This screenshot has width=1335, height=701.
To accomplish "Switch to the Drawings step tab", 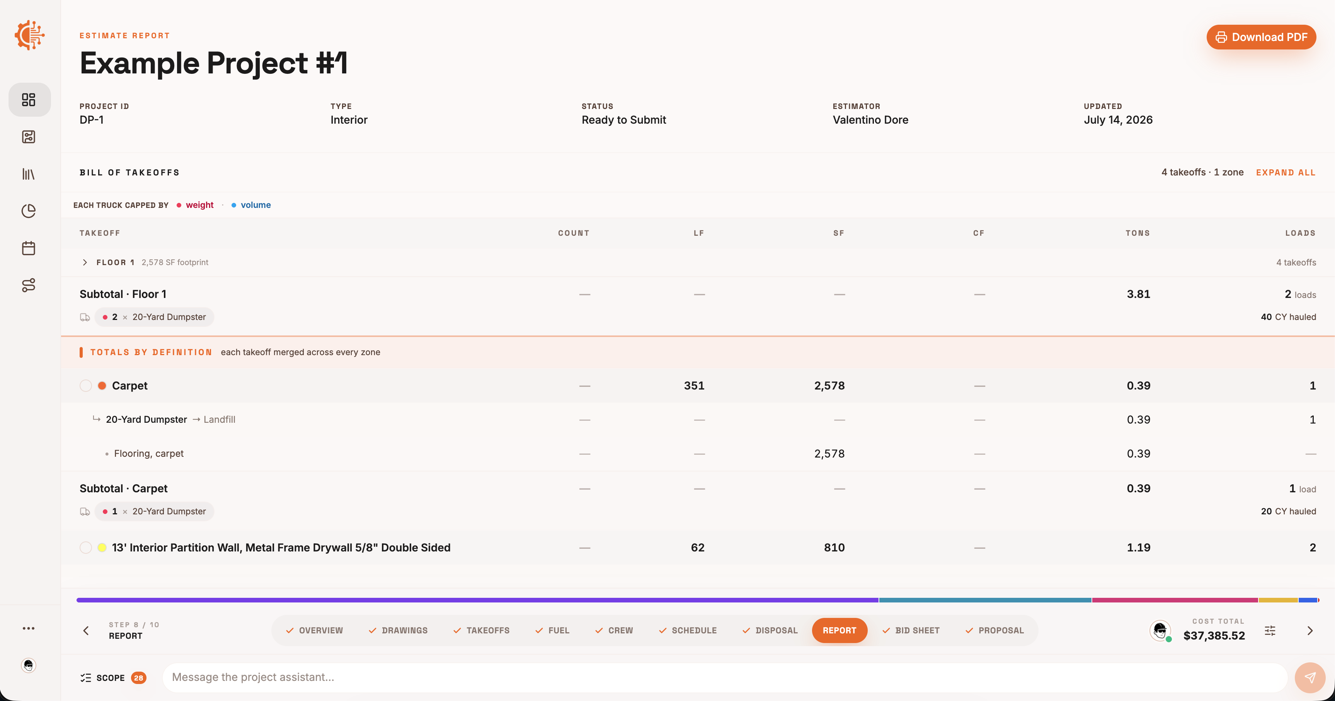I will click(x=398, y=631).
